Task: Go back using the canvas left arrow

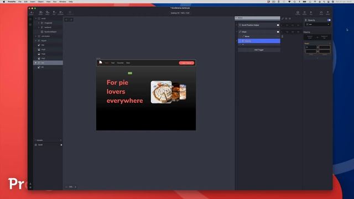Action: click(x=66, y=20)
